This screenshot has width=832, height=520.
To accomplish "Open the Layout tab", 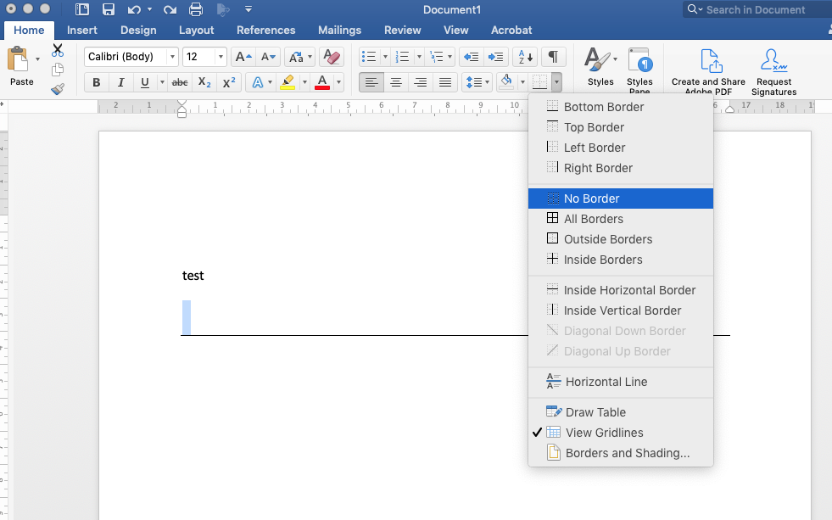I will (x=196, y=31).
